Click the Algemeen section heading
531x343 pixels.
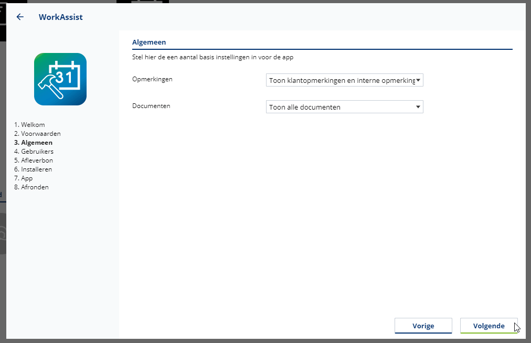click(x=149, y=42)
